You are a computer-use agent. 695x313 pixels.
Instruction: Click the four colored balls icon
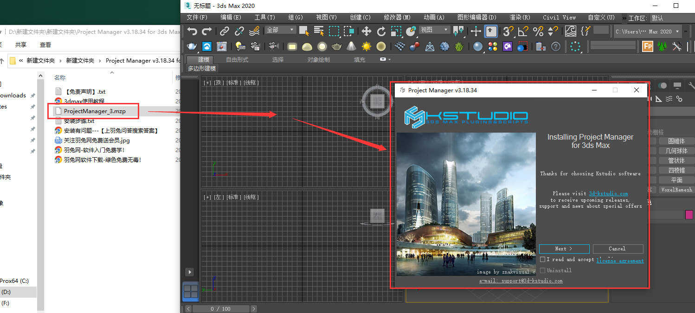coord(493,46)
